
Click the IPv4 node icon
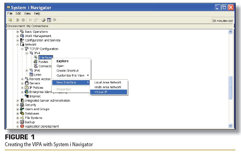pyautogui.click(x=31, y=53)
